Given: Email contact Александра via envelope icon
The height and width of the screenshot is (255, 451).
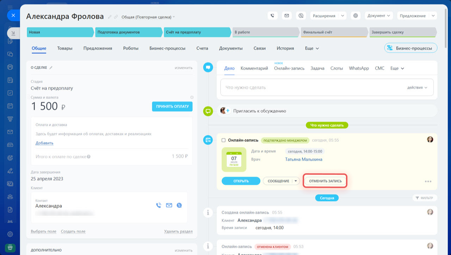Looking at the screenshot, I should click(x=169, y=205).
